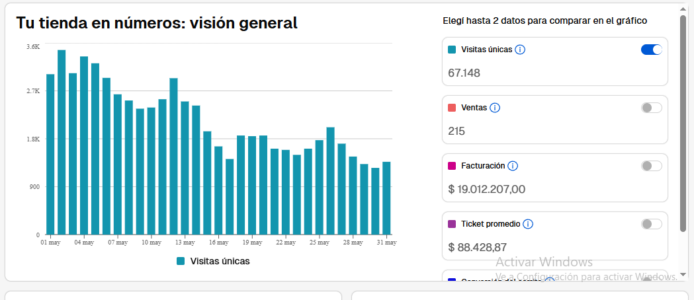Click the red Ventas color swatch

pos(452,108)
